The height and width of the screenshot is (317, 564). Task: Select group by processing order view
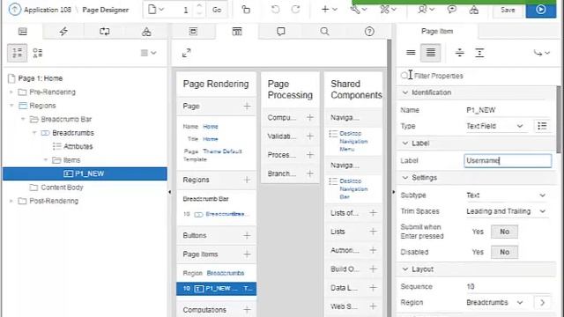coord(17,53)
